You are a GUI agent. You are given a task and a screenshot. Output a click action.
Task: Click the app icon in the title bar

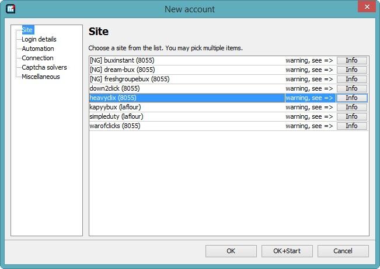[x=10, y=9]
